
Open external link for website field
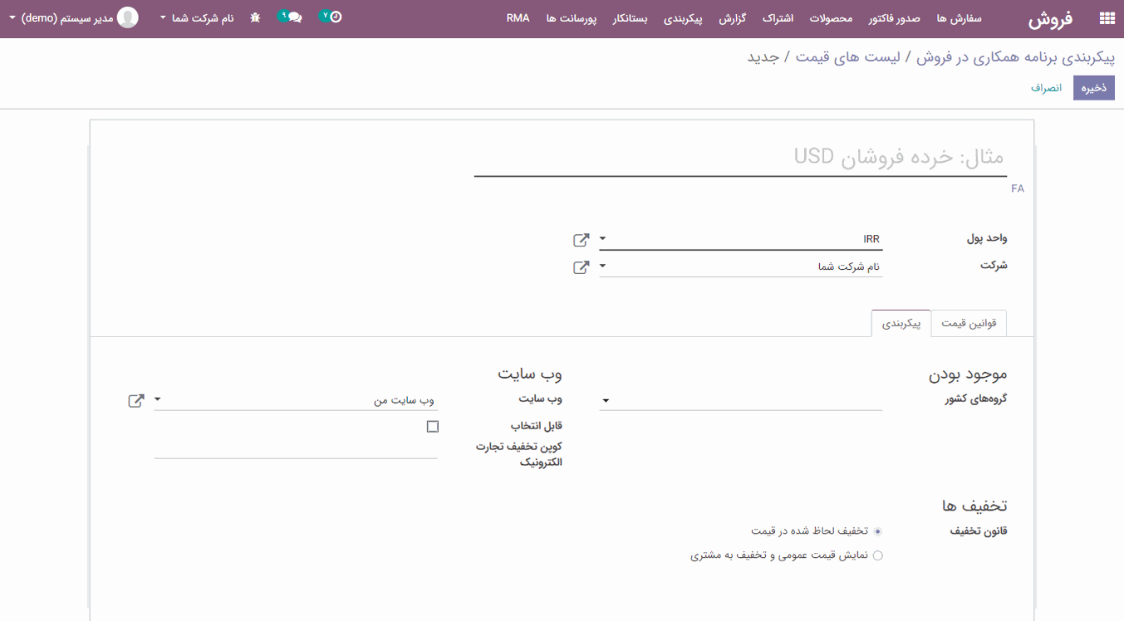pyautogui.click(x=136, y=401)
